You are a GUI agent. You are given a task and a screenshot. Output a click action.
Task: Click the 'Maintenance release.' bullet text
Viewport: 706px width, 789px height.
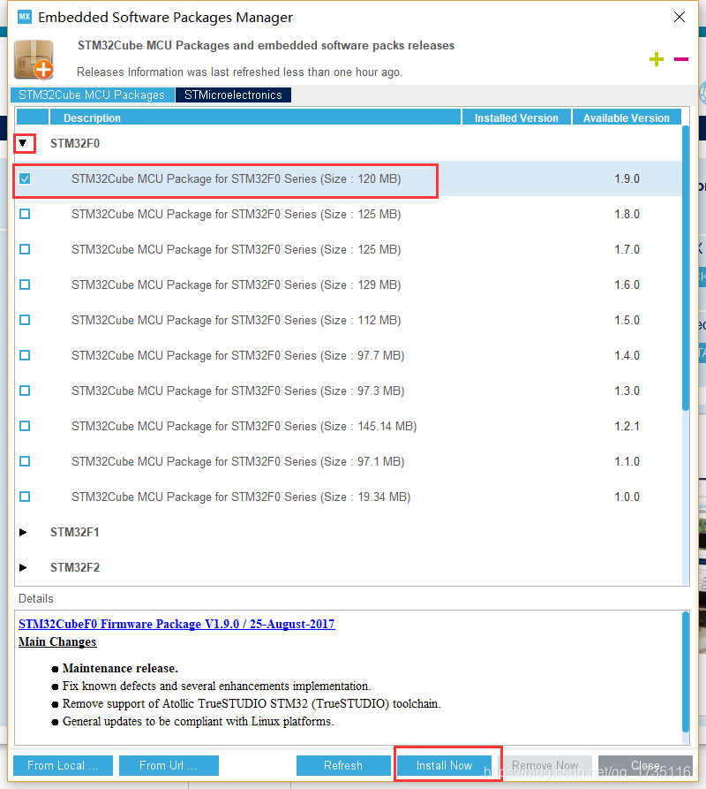pos(120,668)
